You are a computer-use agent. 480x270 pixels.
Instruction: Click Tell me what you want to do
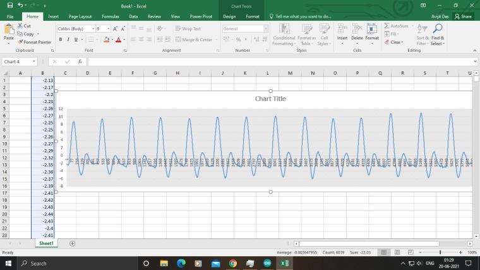click(x=300, y=16)
